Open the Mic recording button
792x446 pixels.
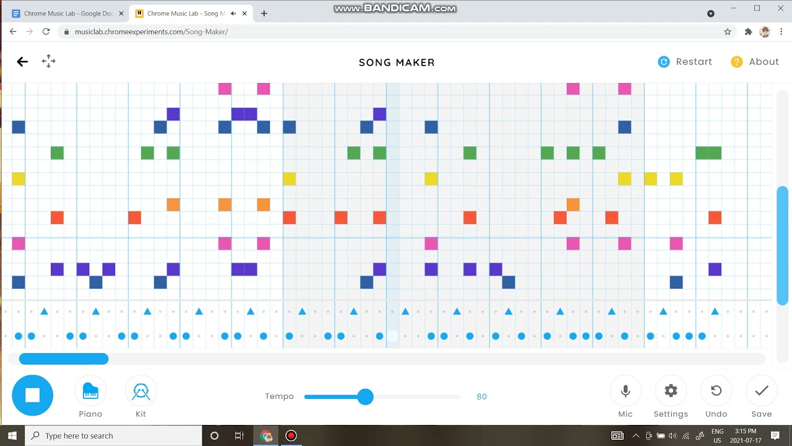(626, 391)
